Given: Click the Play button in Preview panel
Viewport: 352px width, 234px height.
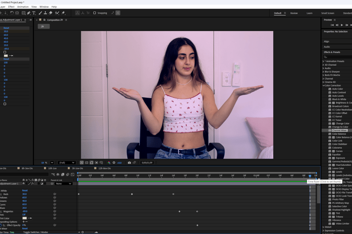Looking at the screenshot, I should tap(341, 25).
